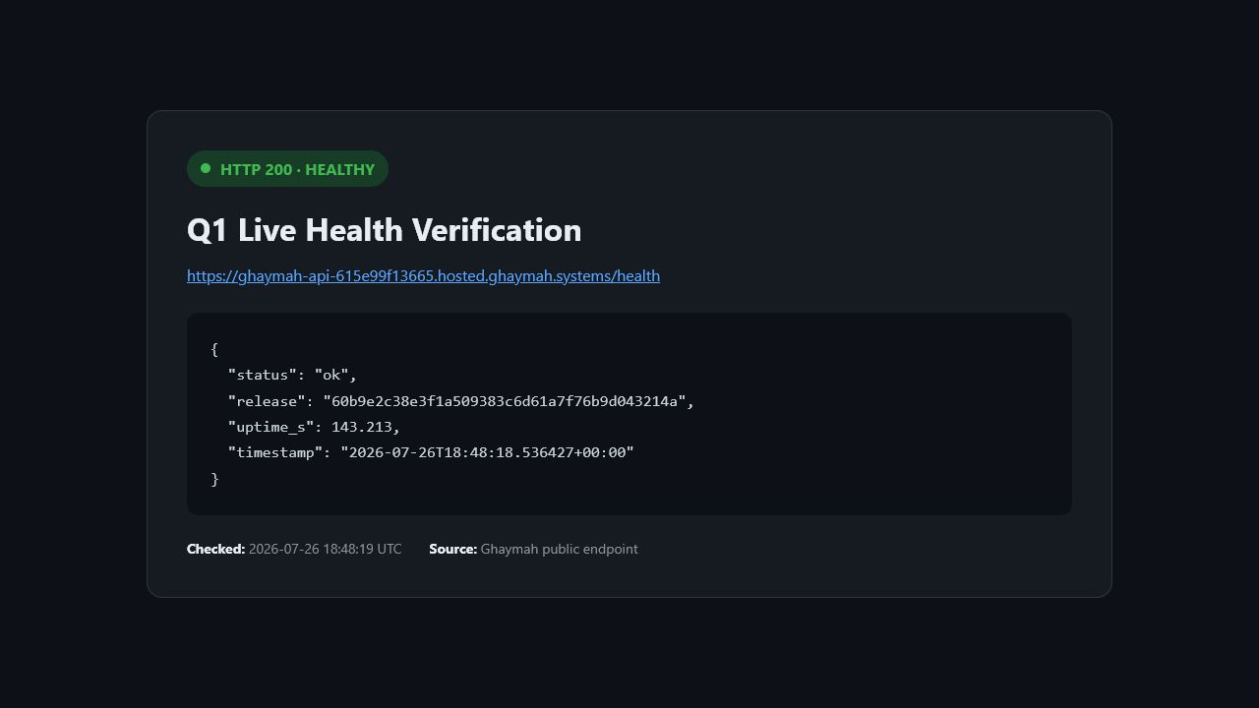Click the opening brace of JSON block
Viewport: 1259px width, 708px height.
(214, 349)
